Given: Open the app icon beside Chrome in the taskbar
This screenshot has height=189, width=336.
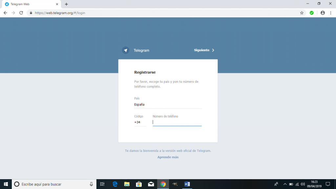Looking at the screenshot, I should click(x=175, y=184).
